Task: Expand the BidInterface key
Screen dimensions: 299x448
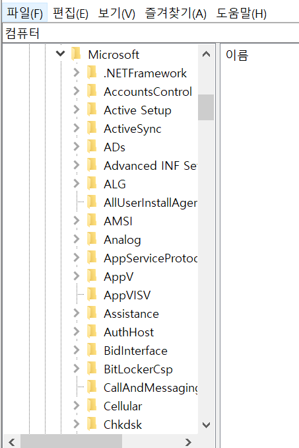Action: point(76,350)
